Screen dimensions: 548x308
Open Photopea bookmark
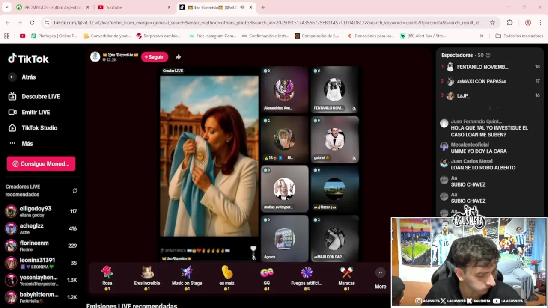point(54,36)
